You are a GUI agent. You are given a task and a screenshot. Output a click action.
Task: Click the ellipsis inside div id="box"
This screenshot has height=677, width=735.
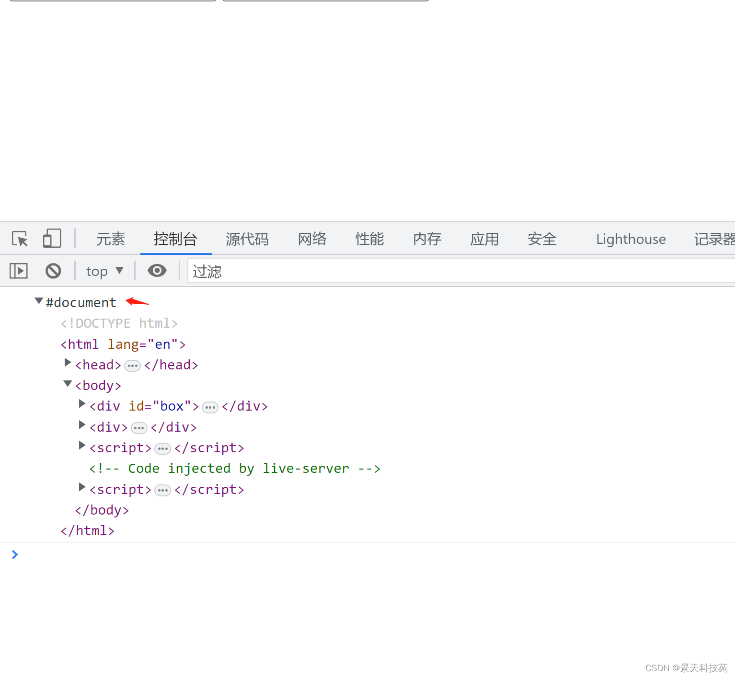click(210, 408)
